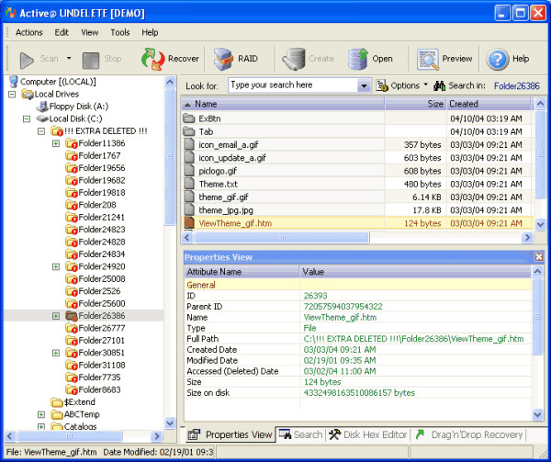
Task: Click the Search tab icon
Action: [x=285, y=434]
